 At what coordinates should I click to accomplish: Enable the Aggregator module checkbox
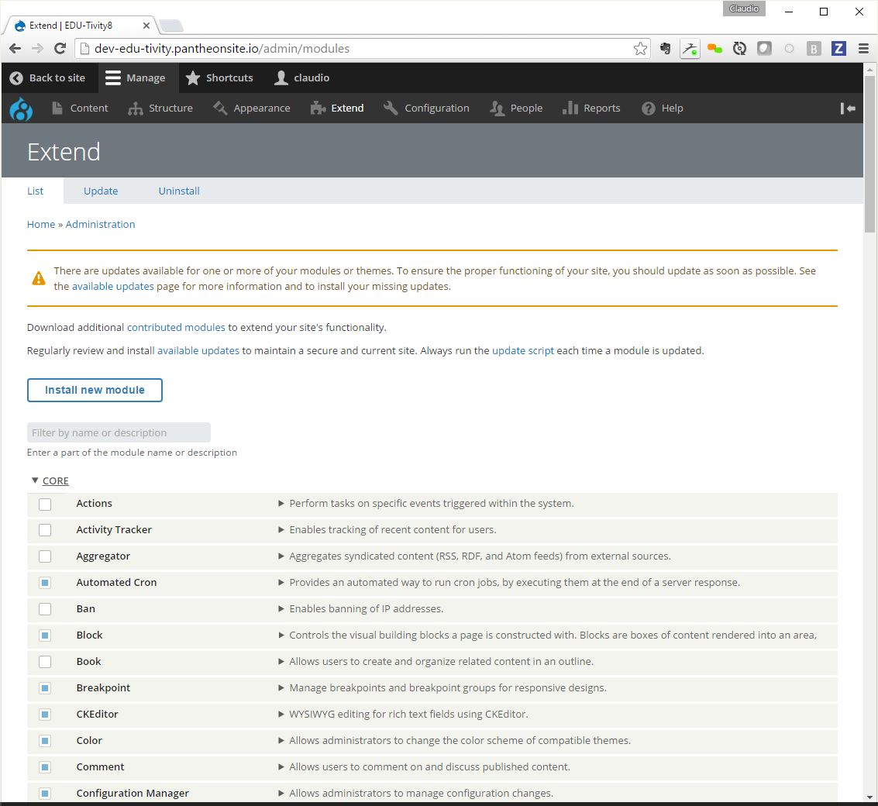pyautogui.click(x=45, y=557)
